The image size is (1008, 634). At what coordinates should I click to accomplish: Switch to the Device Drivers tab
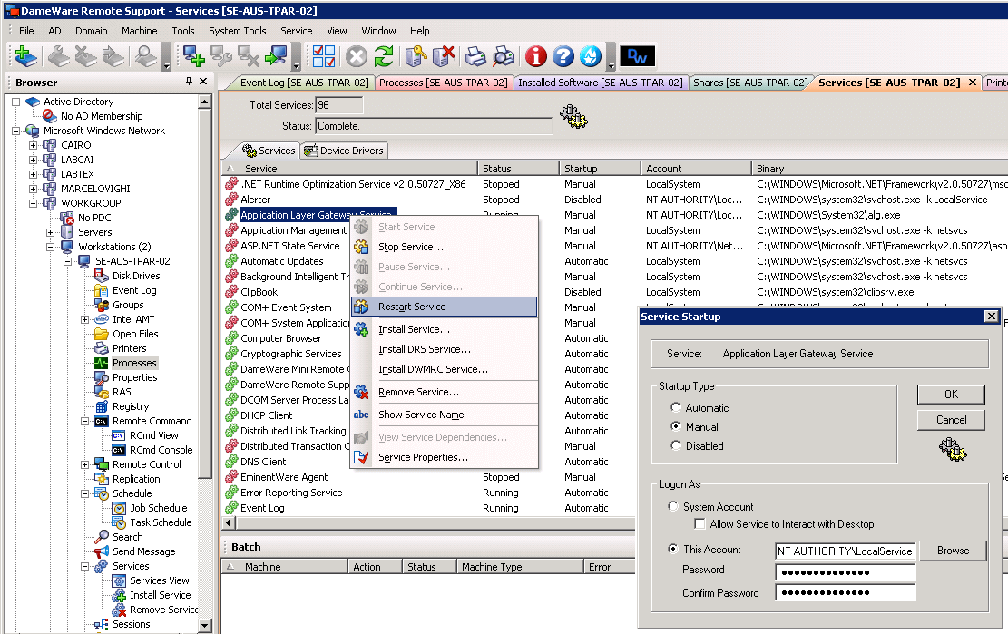coord(345,151)
